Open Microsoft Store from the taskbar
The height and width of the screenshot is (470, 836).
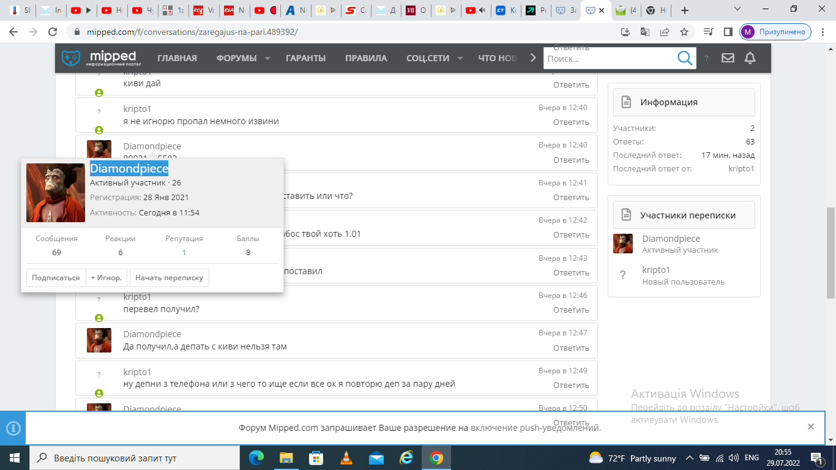[x=316, y=458]
